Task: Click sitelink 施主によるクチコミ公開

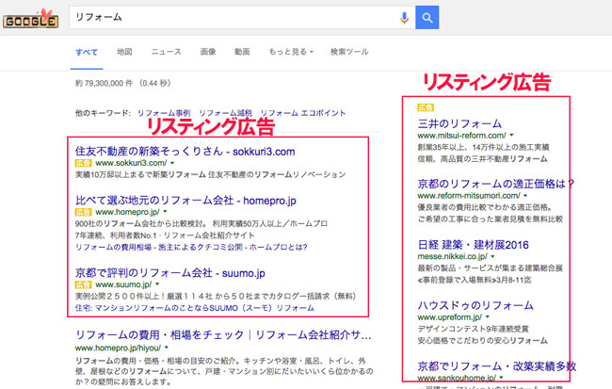Action: click(x=201, y=247)
